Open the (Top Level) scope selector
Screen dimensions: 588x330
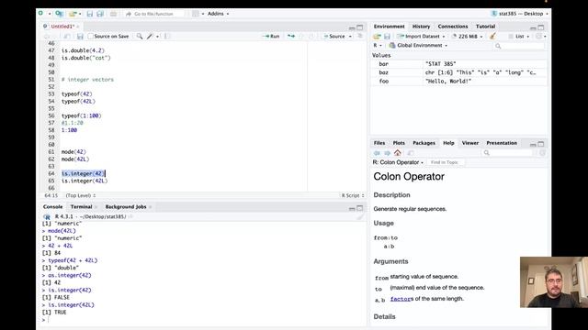click(x=81, y=195)
